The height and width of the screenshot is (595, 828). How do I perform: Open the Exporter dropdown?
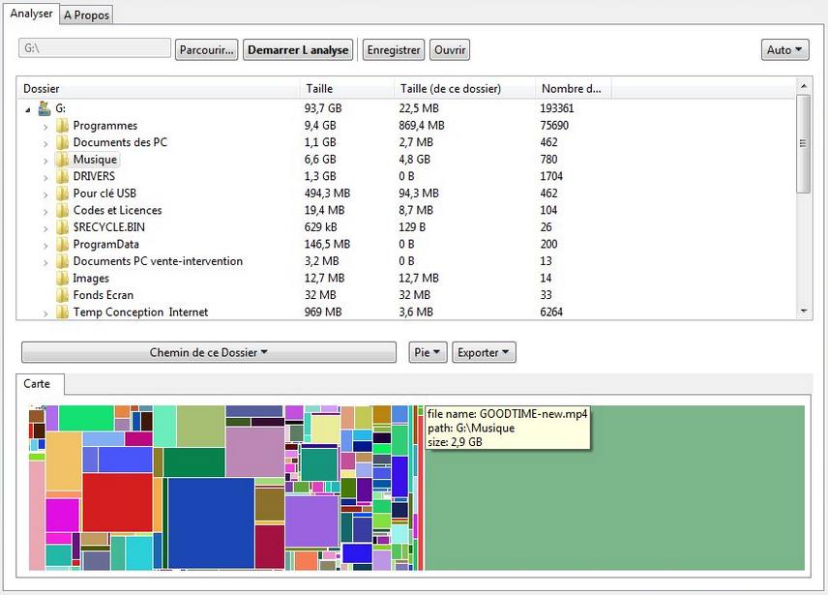pos(484,352)
